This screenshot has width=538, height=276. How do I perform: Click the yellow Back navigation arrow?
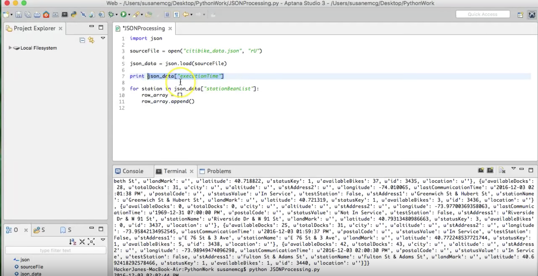[186, 14]
